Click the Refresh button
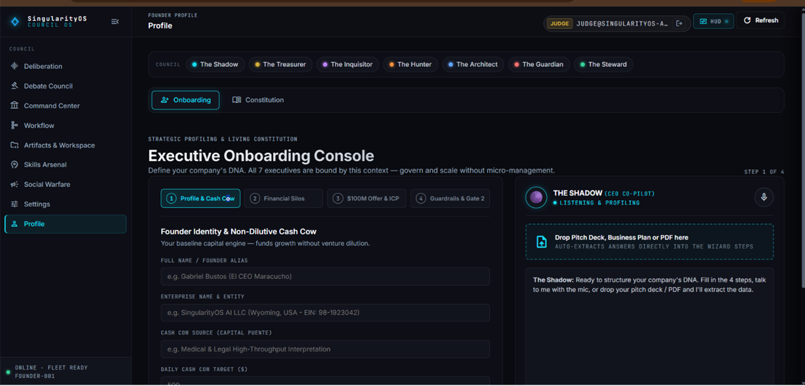The width and height of the screenshot is (805, 386). tap(760, 20)
